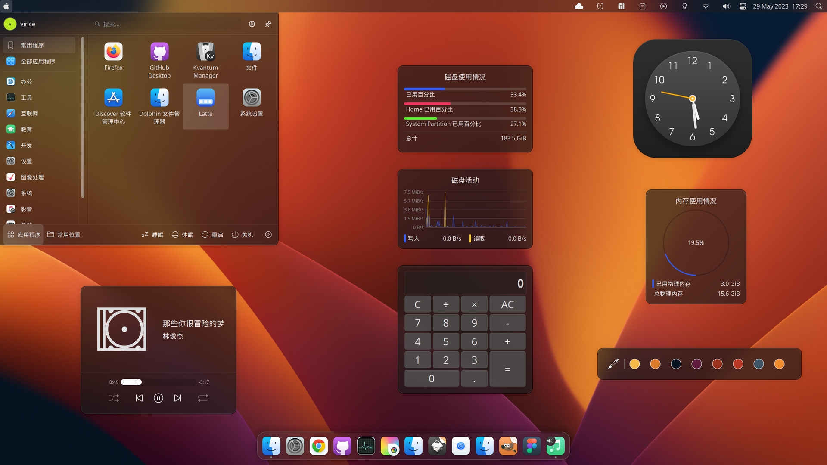Screen dimensions: 827x465
Task: Open the 图像处理 category
Action: pos(39,177)
